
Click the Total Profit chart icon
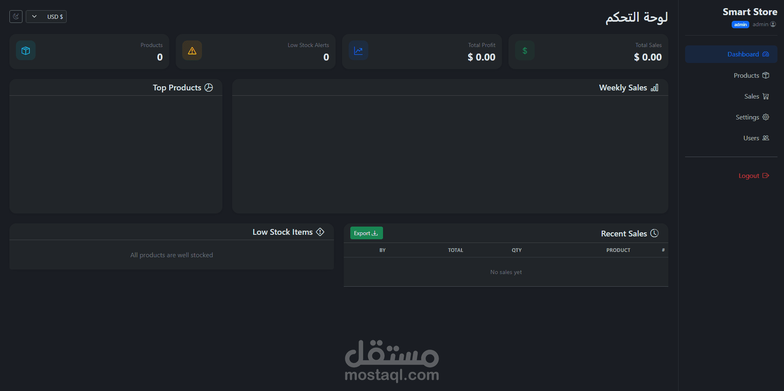coord(358,50)
